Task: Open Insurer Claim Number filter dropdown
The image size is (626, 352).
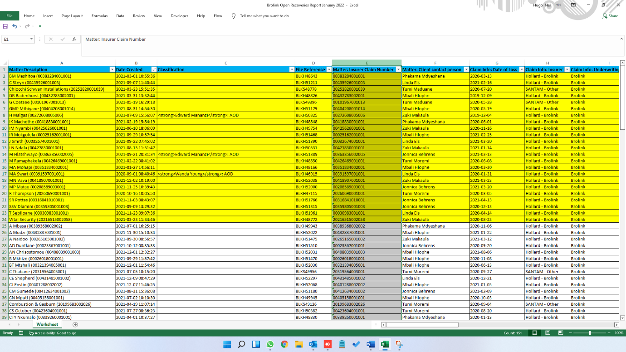Action: 398,69
